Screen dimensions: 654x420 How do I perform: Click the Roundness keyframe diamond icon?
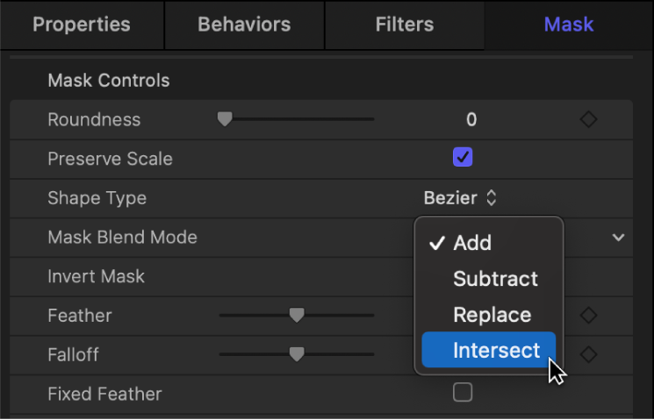588,120
